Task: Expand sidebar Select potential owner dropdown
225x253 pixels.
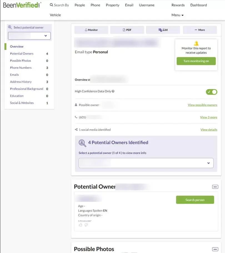Action: click(x=29, y=36)
